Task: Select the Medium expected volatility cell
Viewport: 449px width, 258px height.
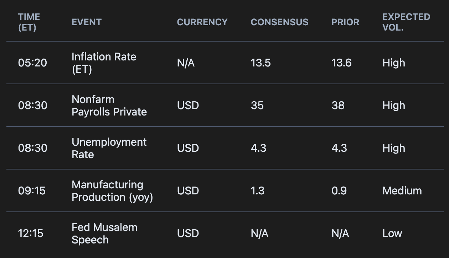Action: pyautogui.click(x=402, y=191)
